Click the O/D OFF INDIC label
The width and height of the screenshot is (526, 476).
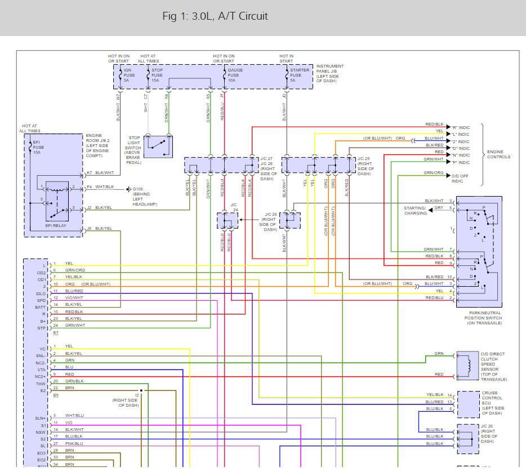pos(460,179)
